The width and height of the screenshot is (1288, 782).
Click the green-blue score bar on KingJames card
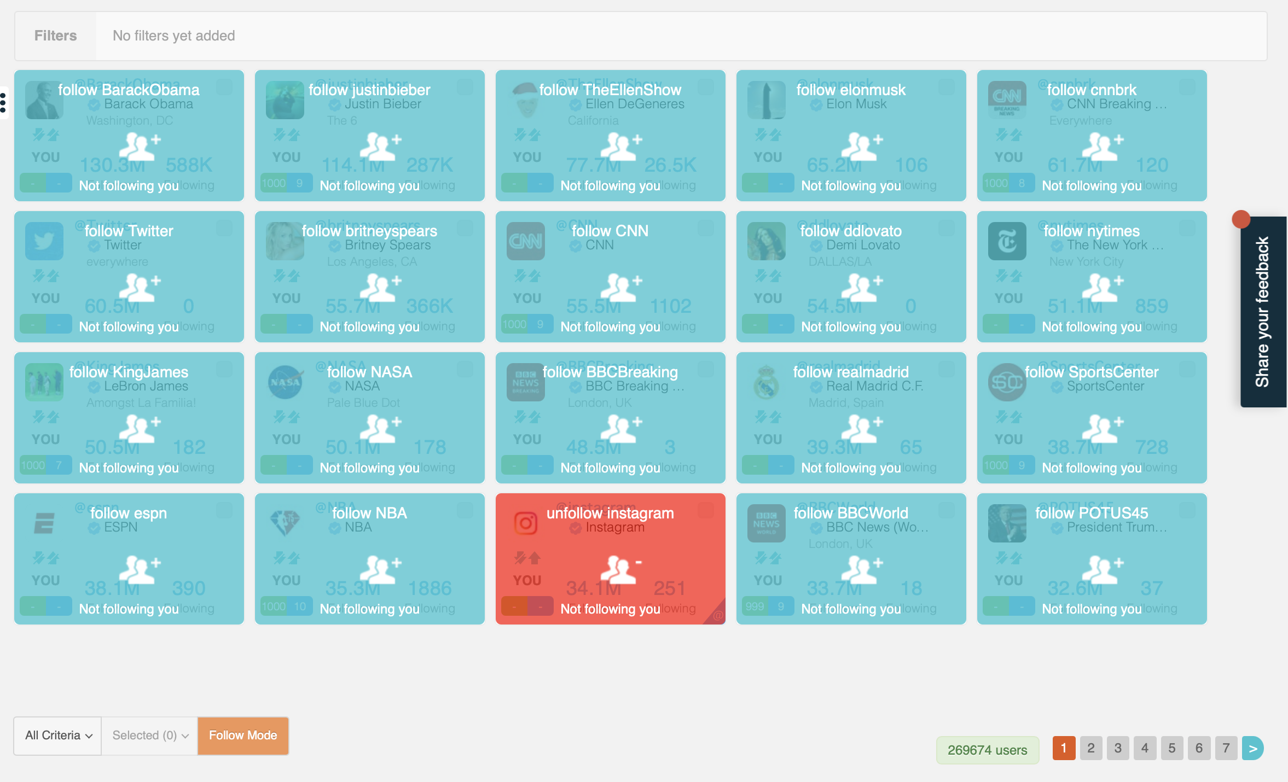(45, 465)
